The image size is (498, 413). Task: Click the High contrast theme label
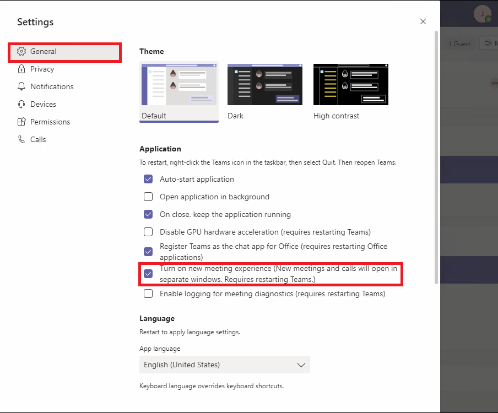pyautogui.click(x=337, y=116)
